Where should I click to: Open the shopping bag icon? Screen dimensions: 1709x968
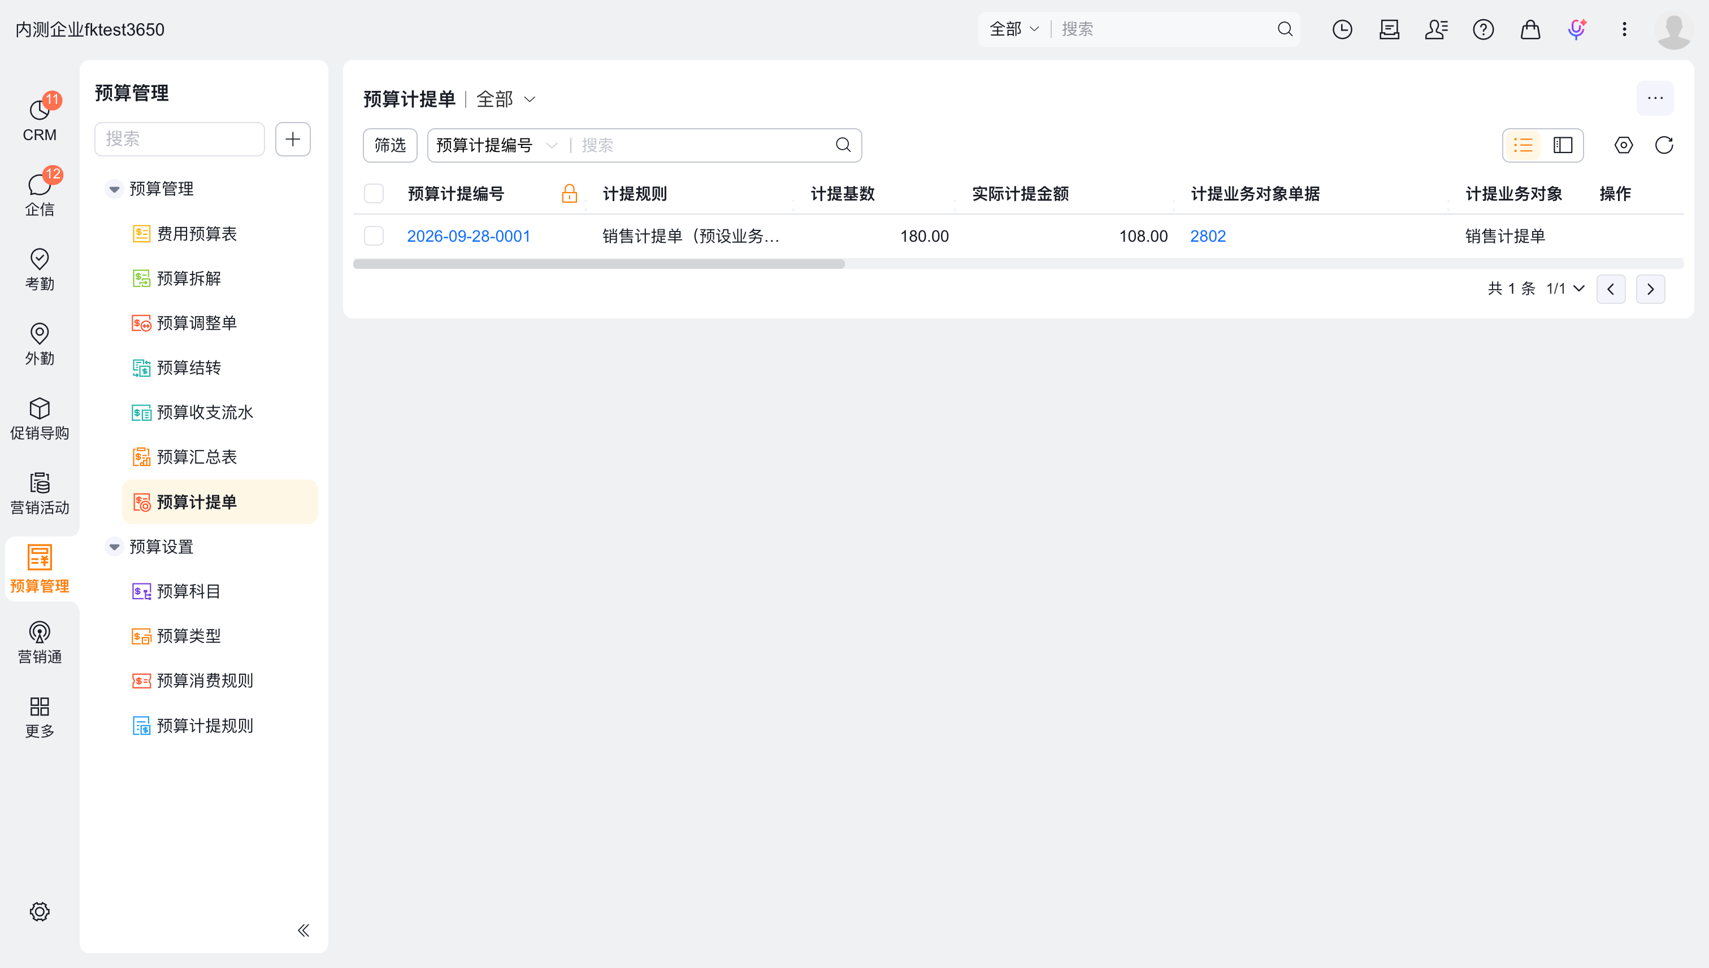1530,29
